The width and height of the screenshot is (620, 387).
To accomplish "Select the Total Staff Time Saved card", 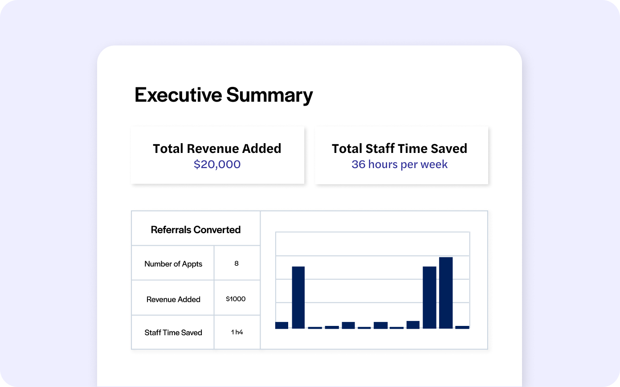I will point(401,155).
